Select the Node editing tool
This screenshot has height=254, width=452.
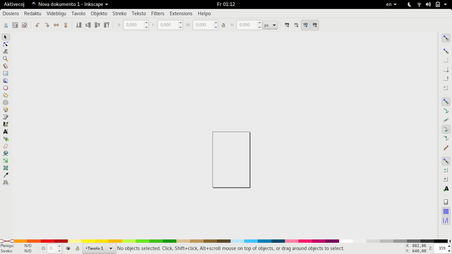point(6,44)
